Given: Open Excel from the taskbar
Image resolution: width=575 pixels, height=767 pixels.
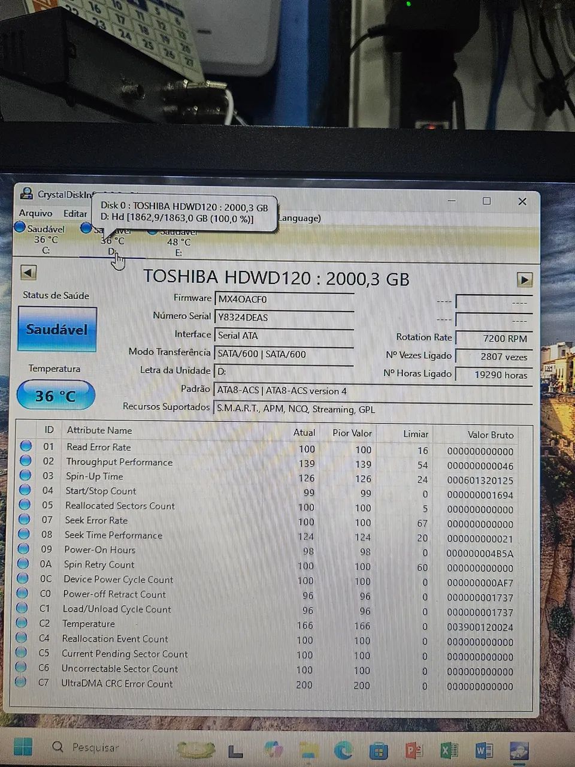Looking at the screenshot, I should click(x=449, y=750).
